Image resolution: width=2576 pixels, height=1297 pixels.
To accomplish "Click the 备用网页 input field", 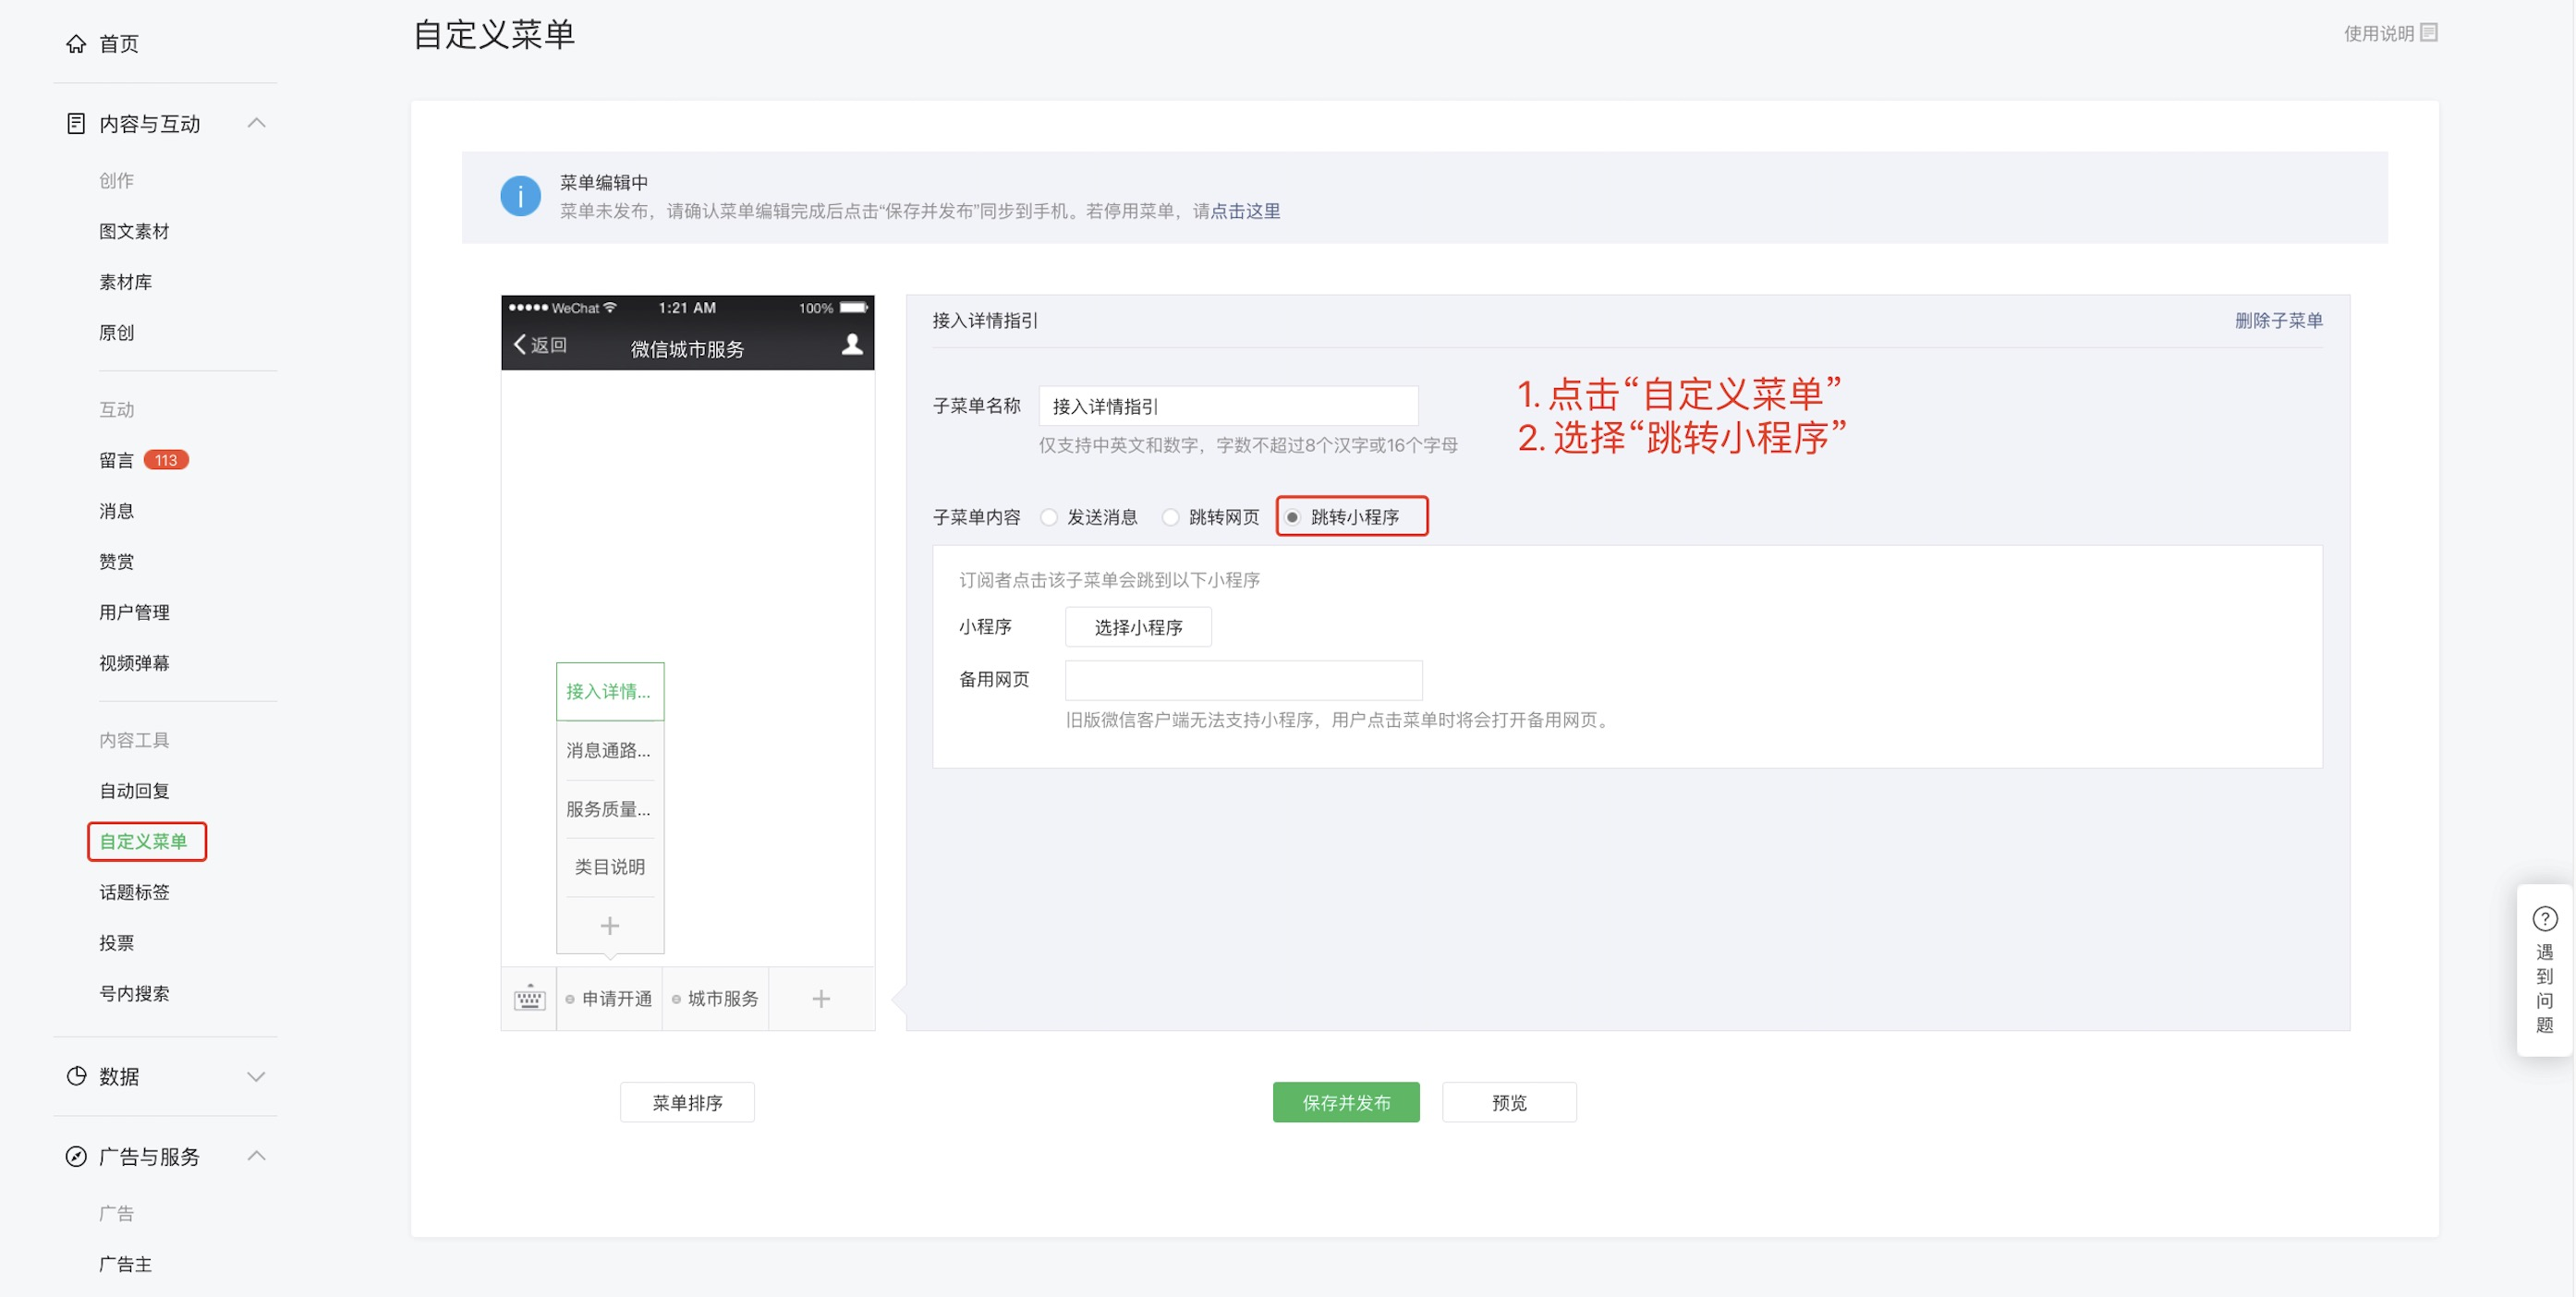I will click(1243, 680).
